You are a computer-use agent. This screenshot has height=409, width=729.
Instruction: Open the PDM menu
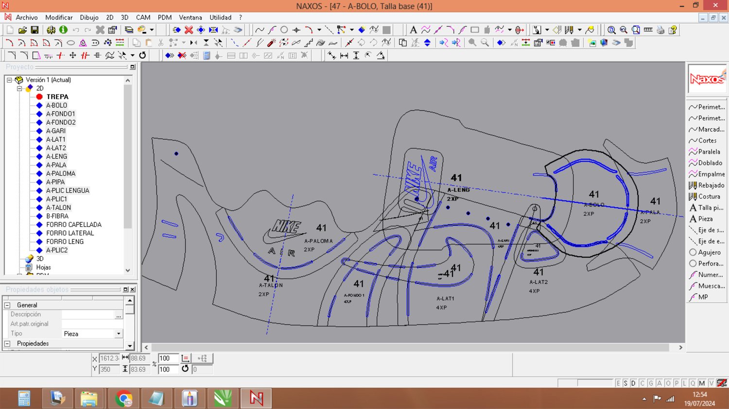pos(165,17)
